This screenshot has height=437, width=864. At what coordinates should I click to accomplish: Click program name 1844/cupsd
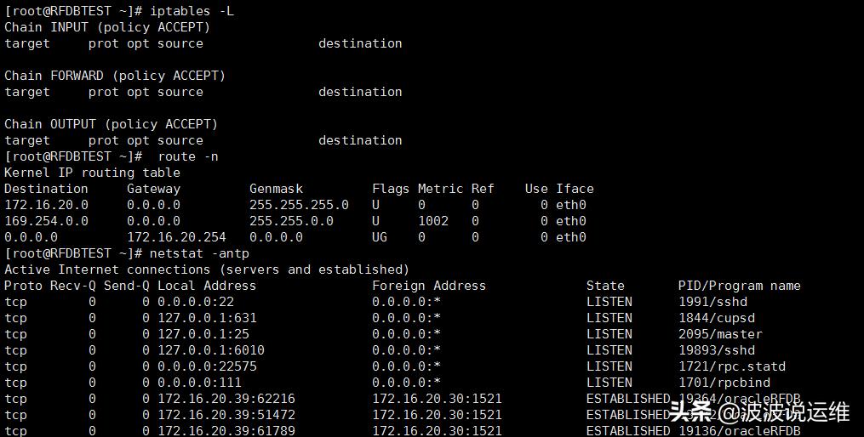tap(717, 318)
